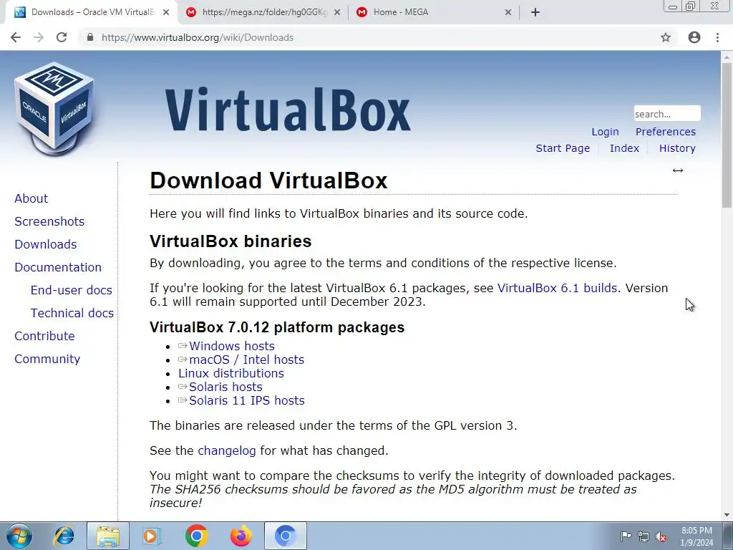Close the mega.nz folder tab
The width and height of the screenshot is (733, 550).
(x=337, y=12)
